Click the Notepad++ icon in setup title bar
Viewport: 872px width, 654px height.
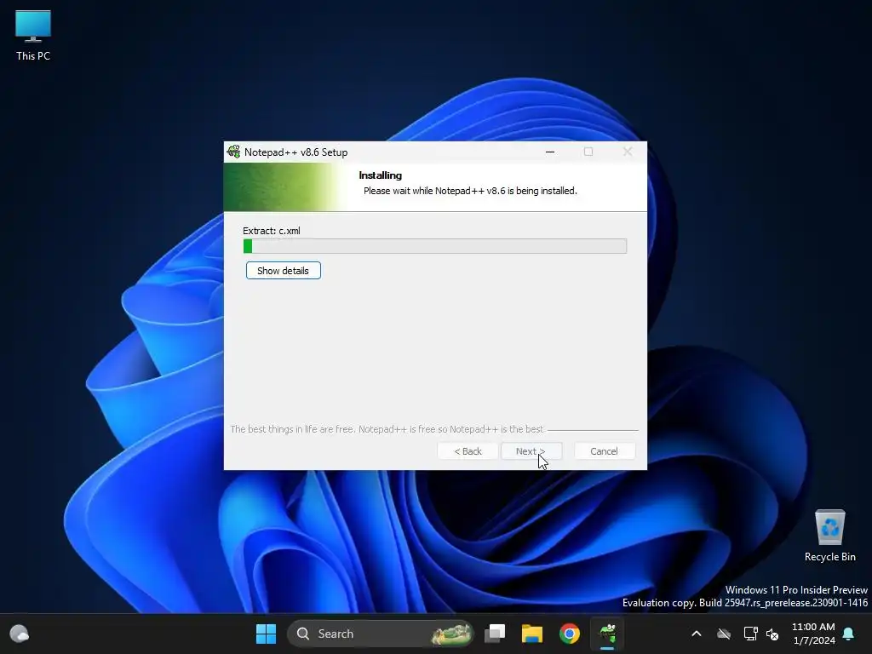point(233,152)
